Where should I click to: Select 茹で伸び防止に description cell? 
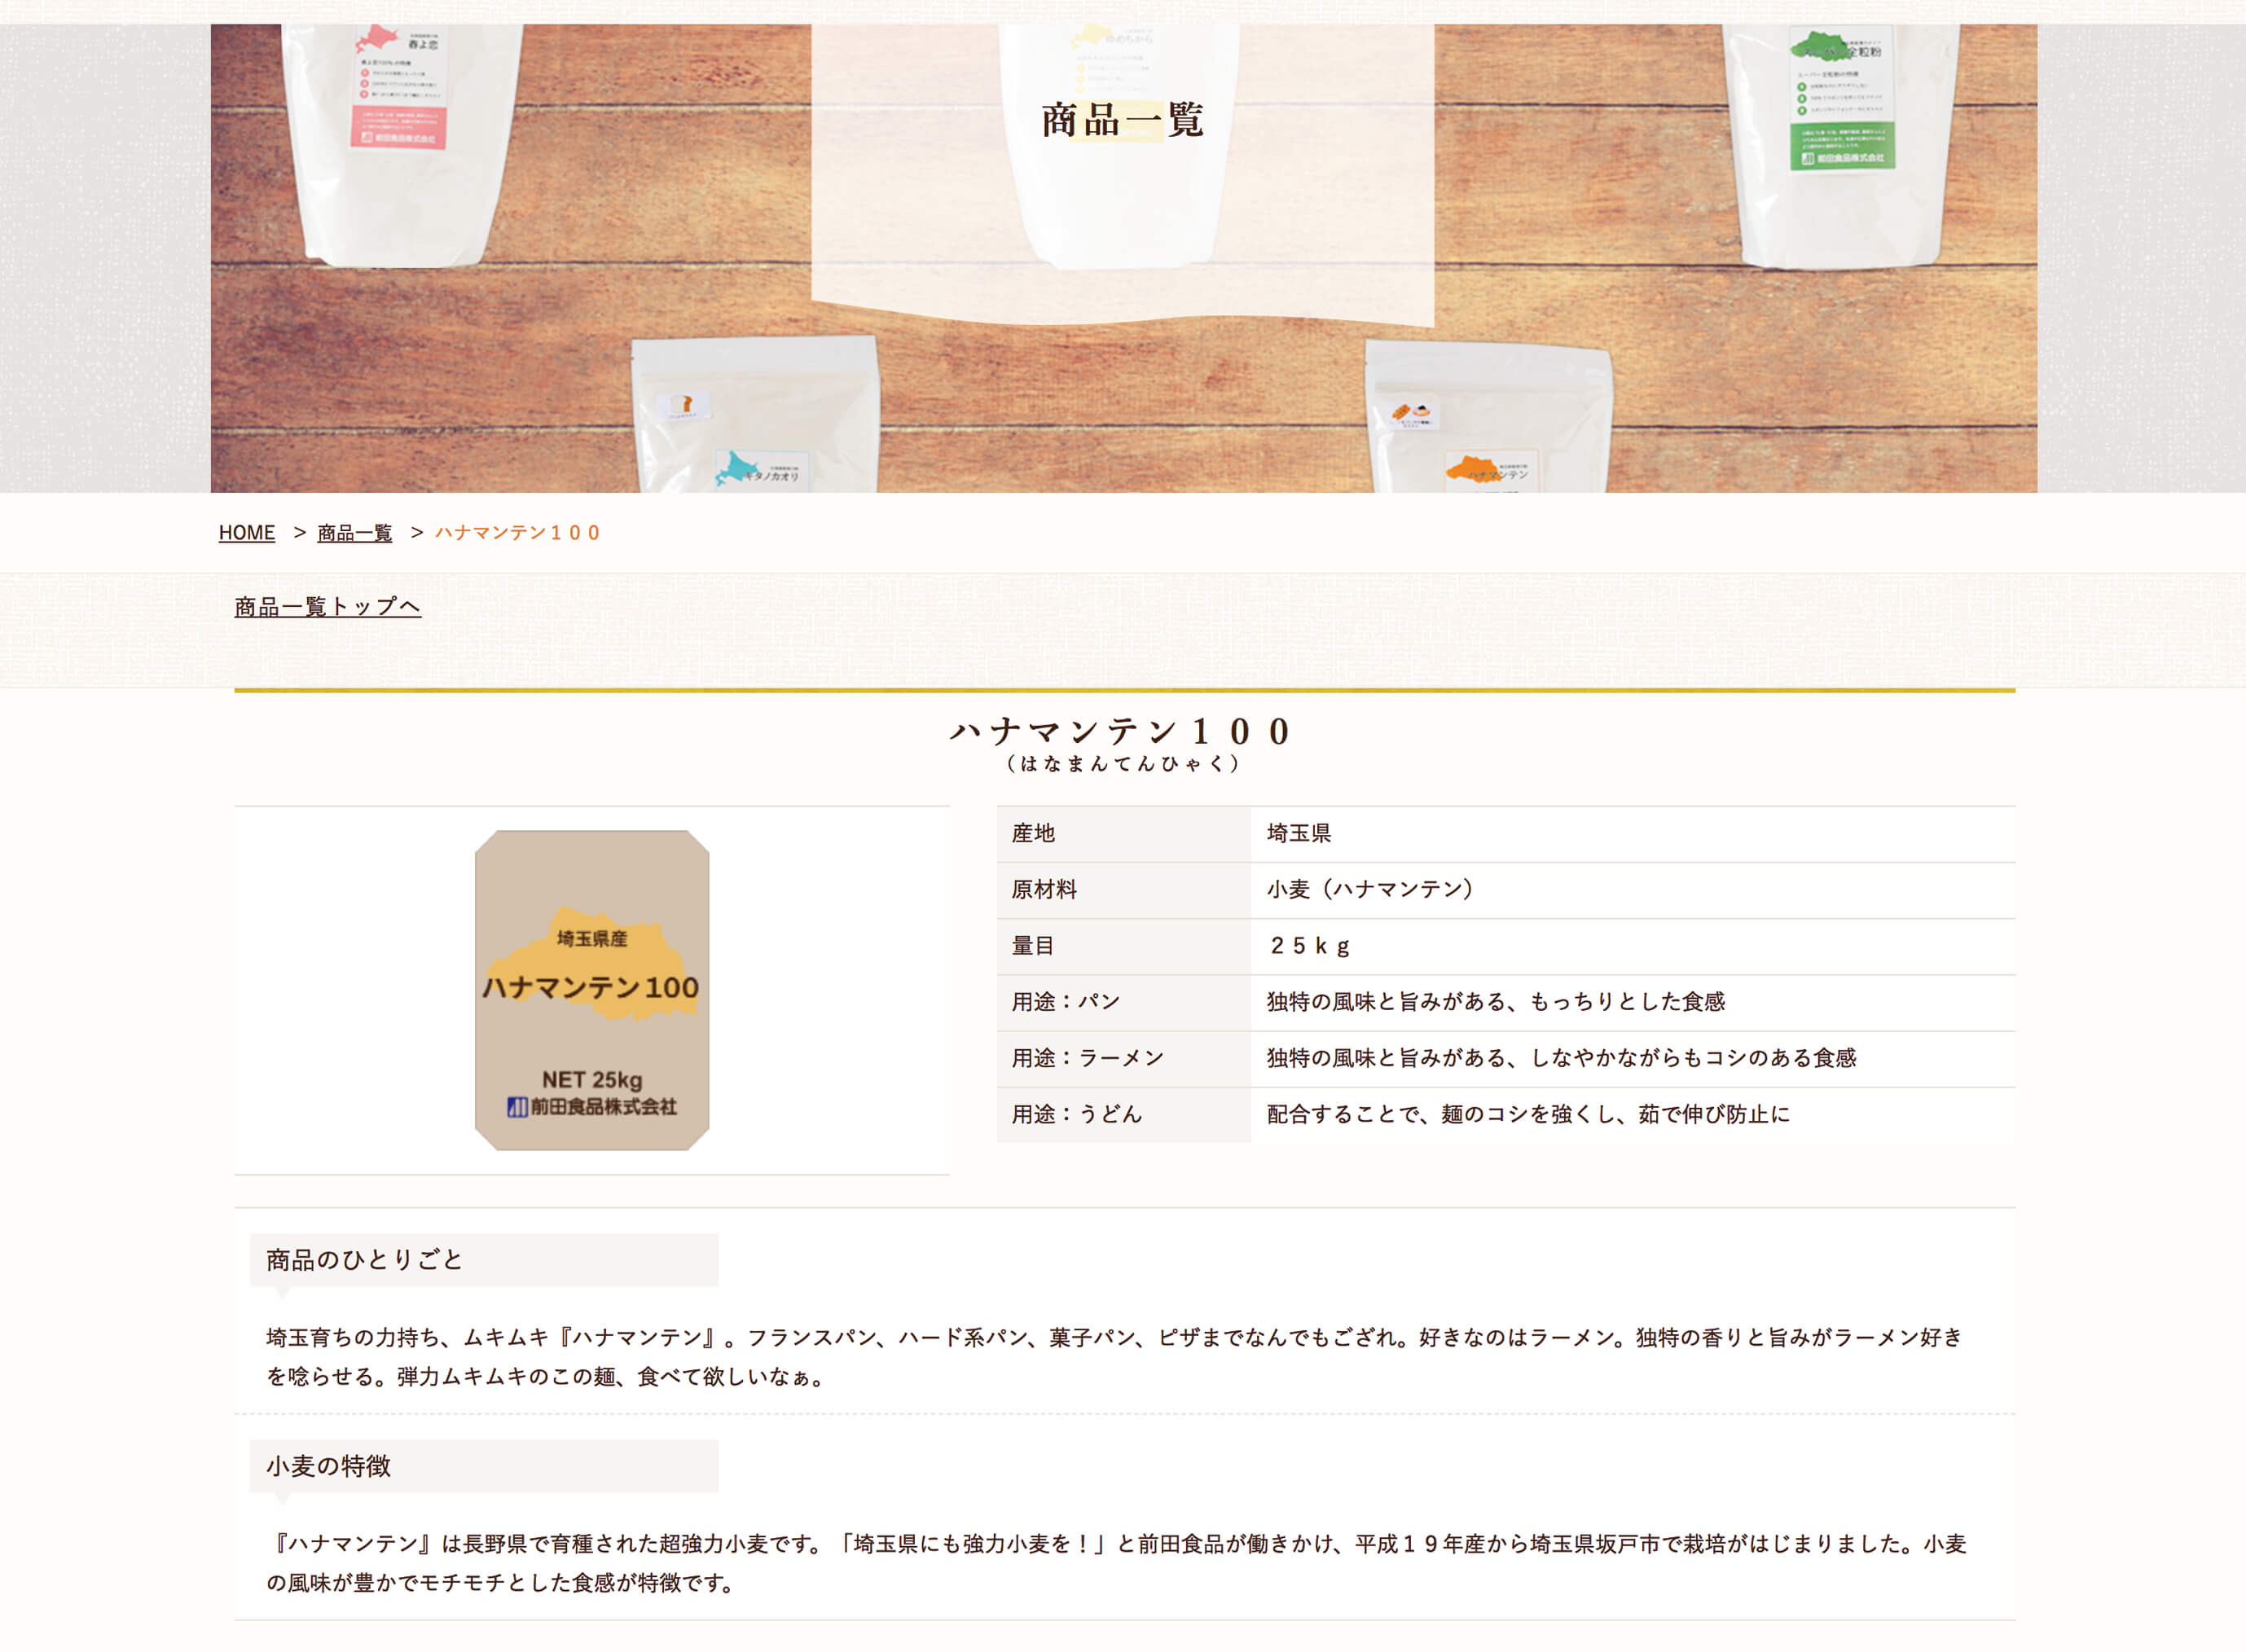1632,1114
